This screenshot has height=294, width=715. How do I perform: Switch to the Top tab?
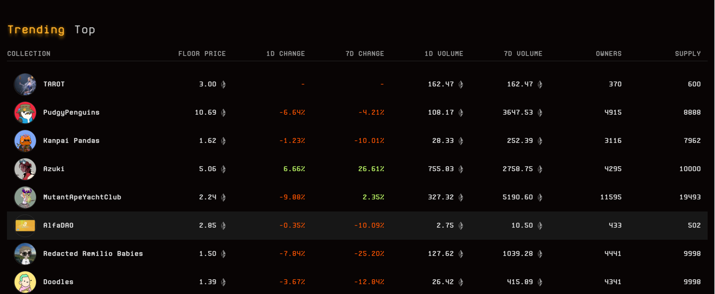click(85, 30)
